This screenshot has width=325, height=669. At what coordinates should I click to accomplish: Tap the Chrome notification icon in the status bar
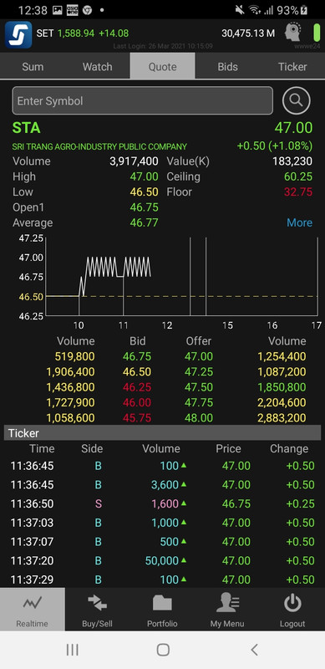pos(88,10)
